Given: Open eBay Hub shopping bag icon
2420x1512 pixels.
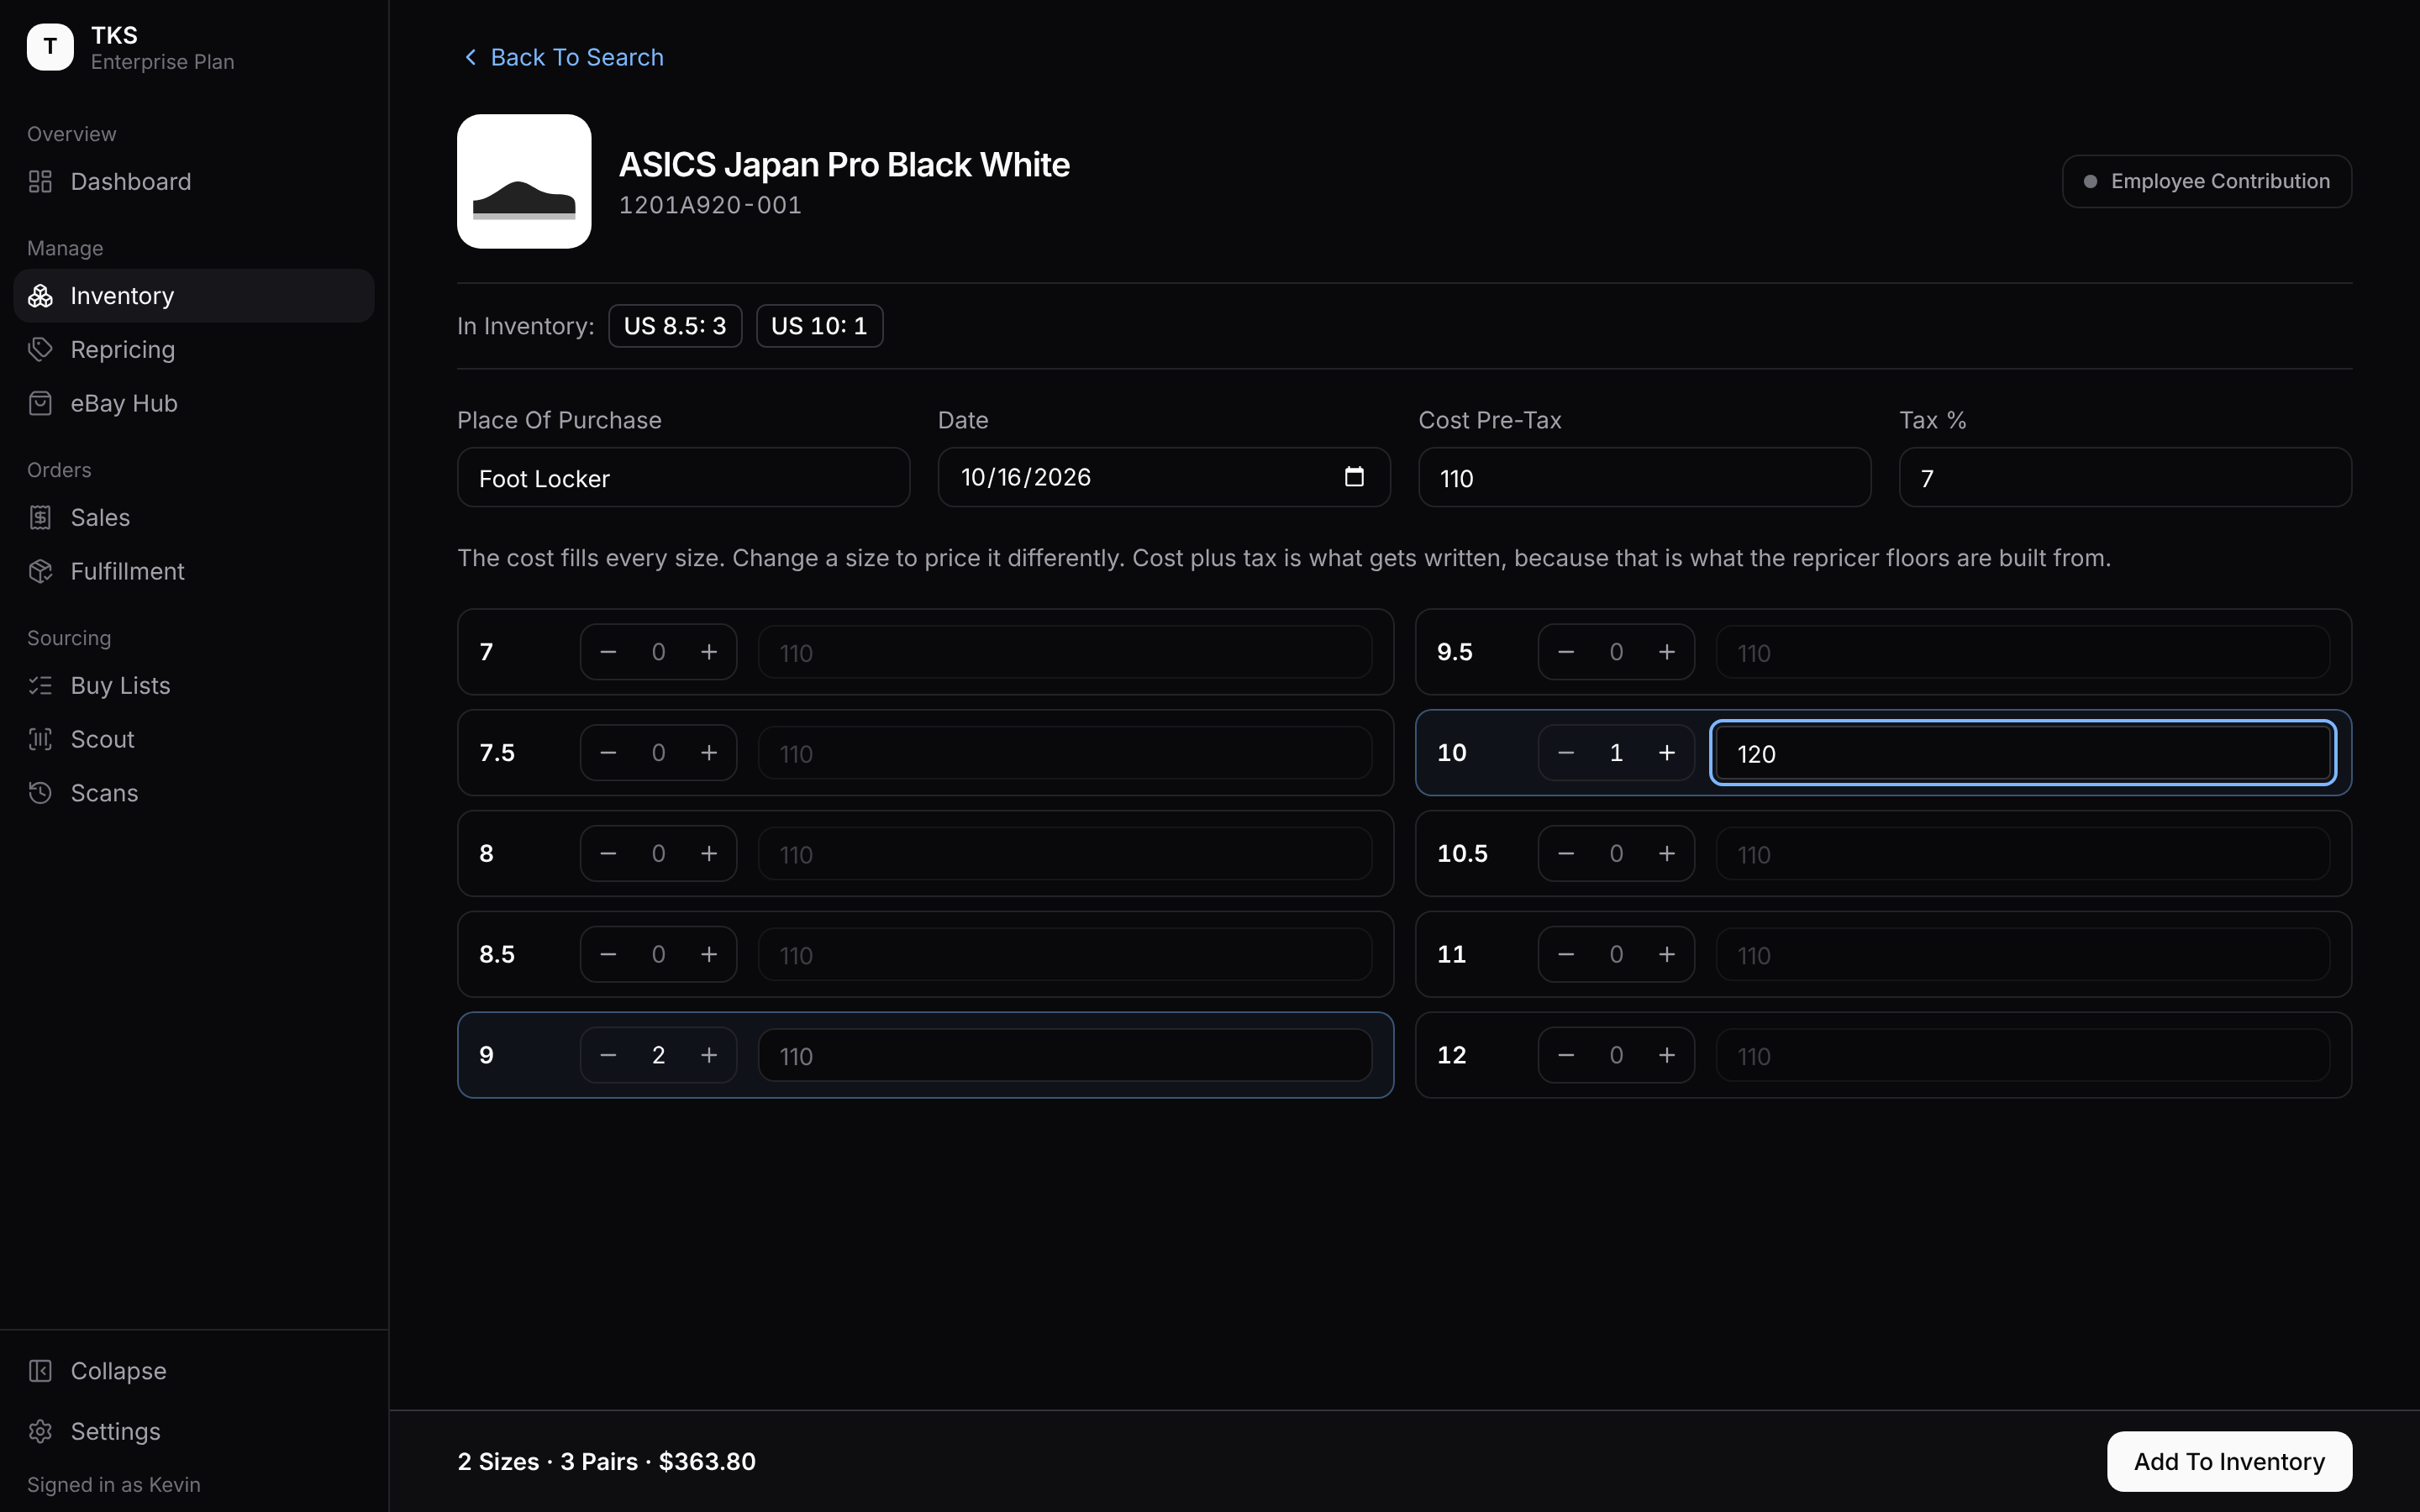Looking at the screenshot, I should click(40, 403).
